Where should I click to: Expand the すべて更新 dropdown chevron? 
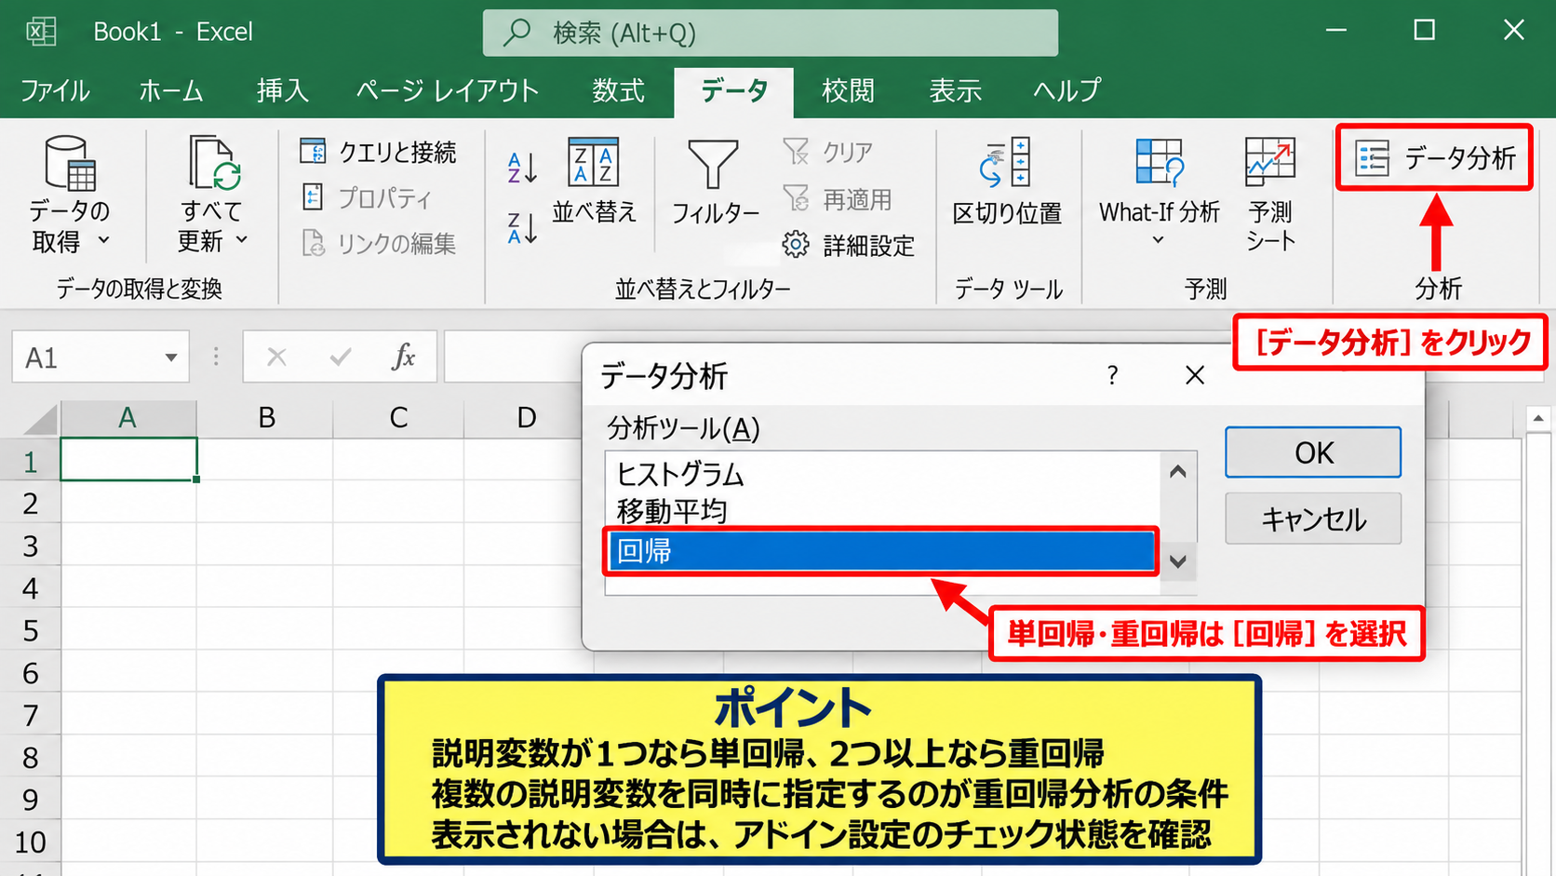(242, 239)
